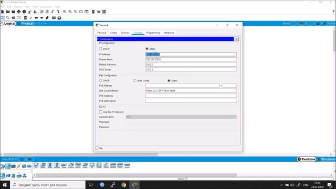This screenshot has width=336, height=189.
Task: Select IPv4 Static radio button
Action: point(147,49)
